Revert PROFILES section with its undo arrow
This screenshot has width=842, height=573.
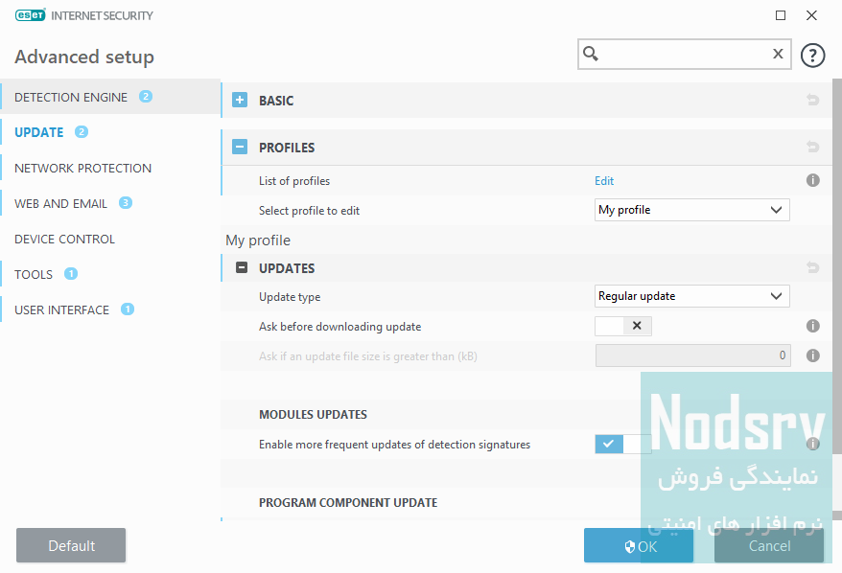coord(812,147)
